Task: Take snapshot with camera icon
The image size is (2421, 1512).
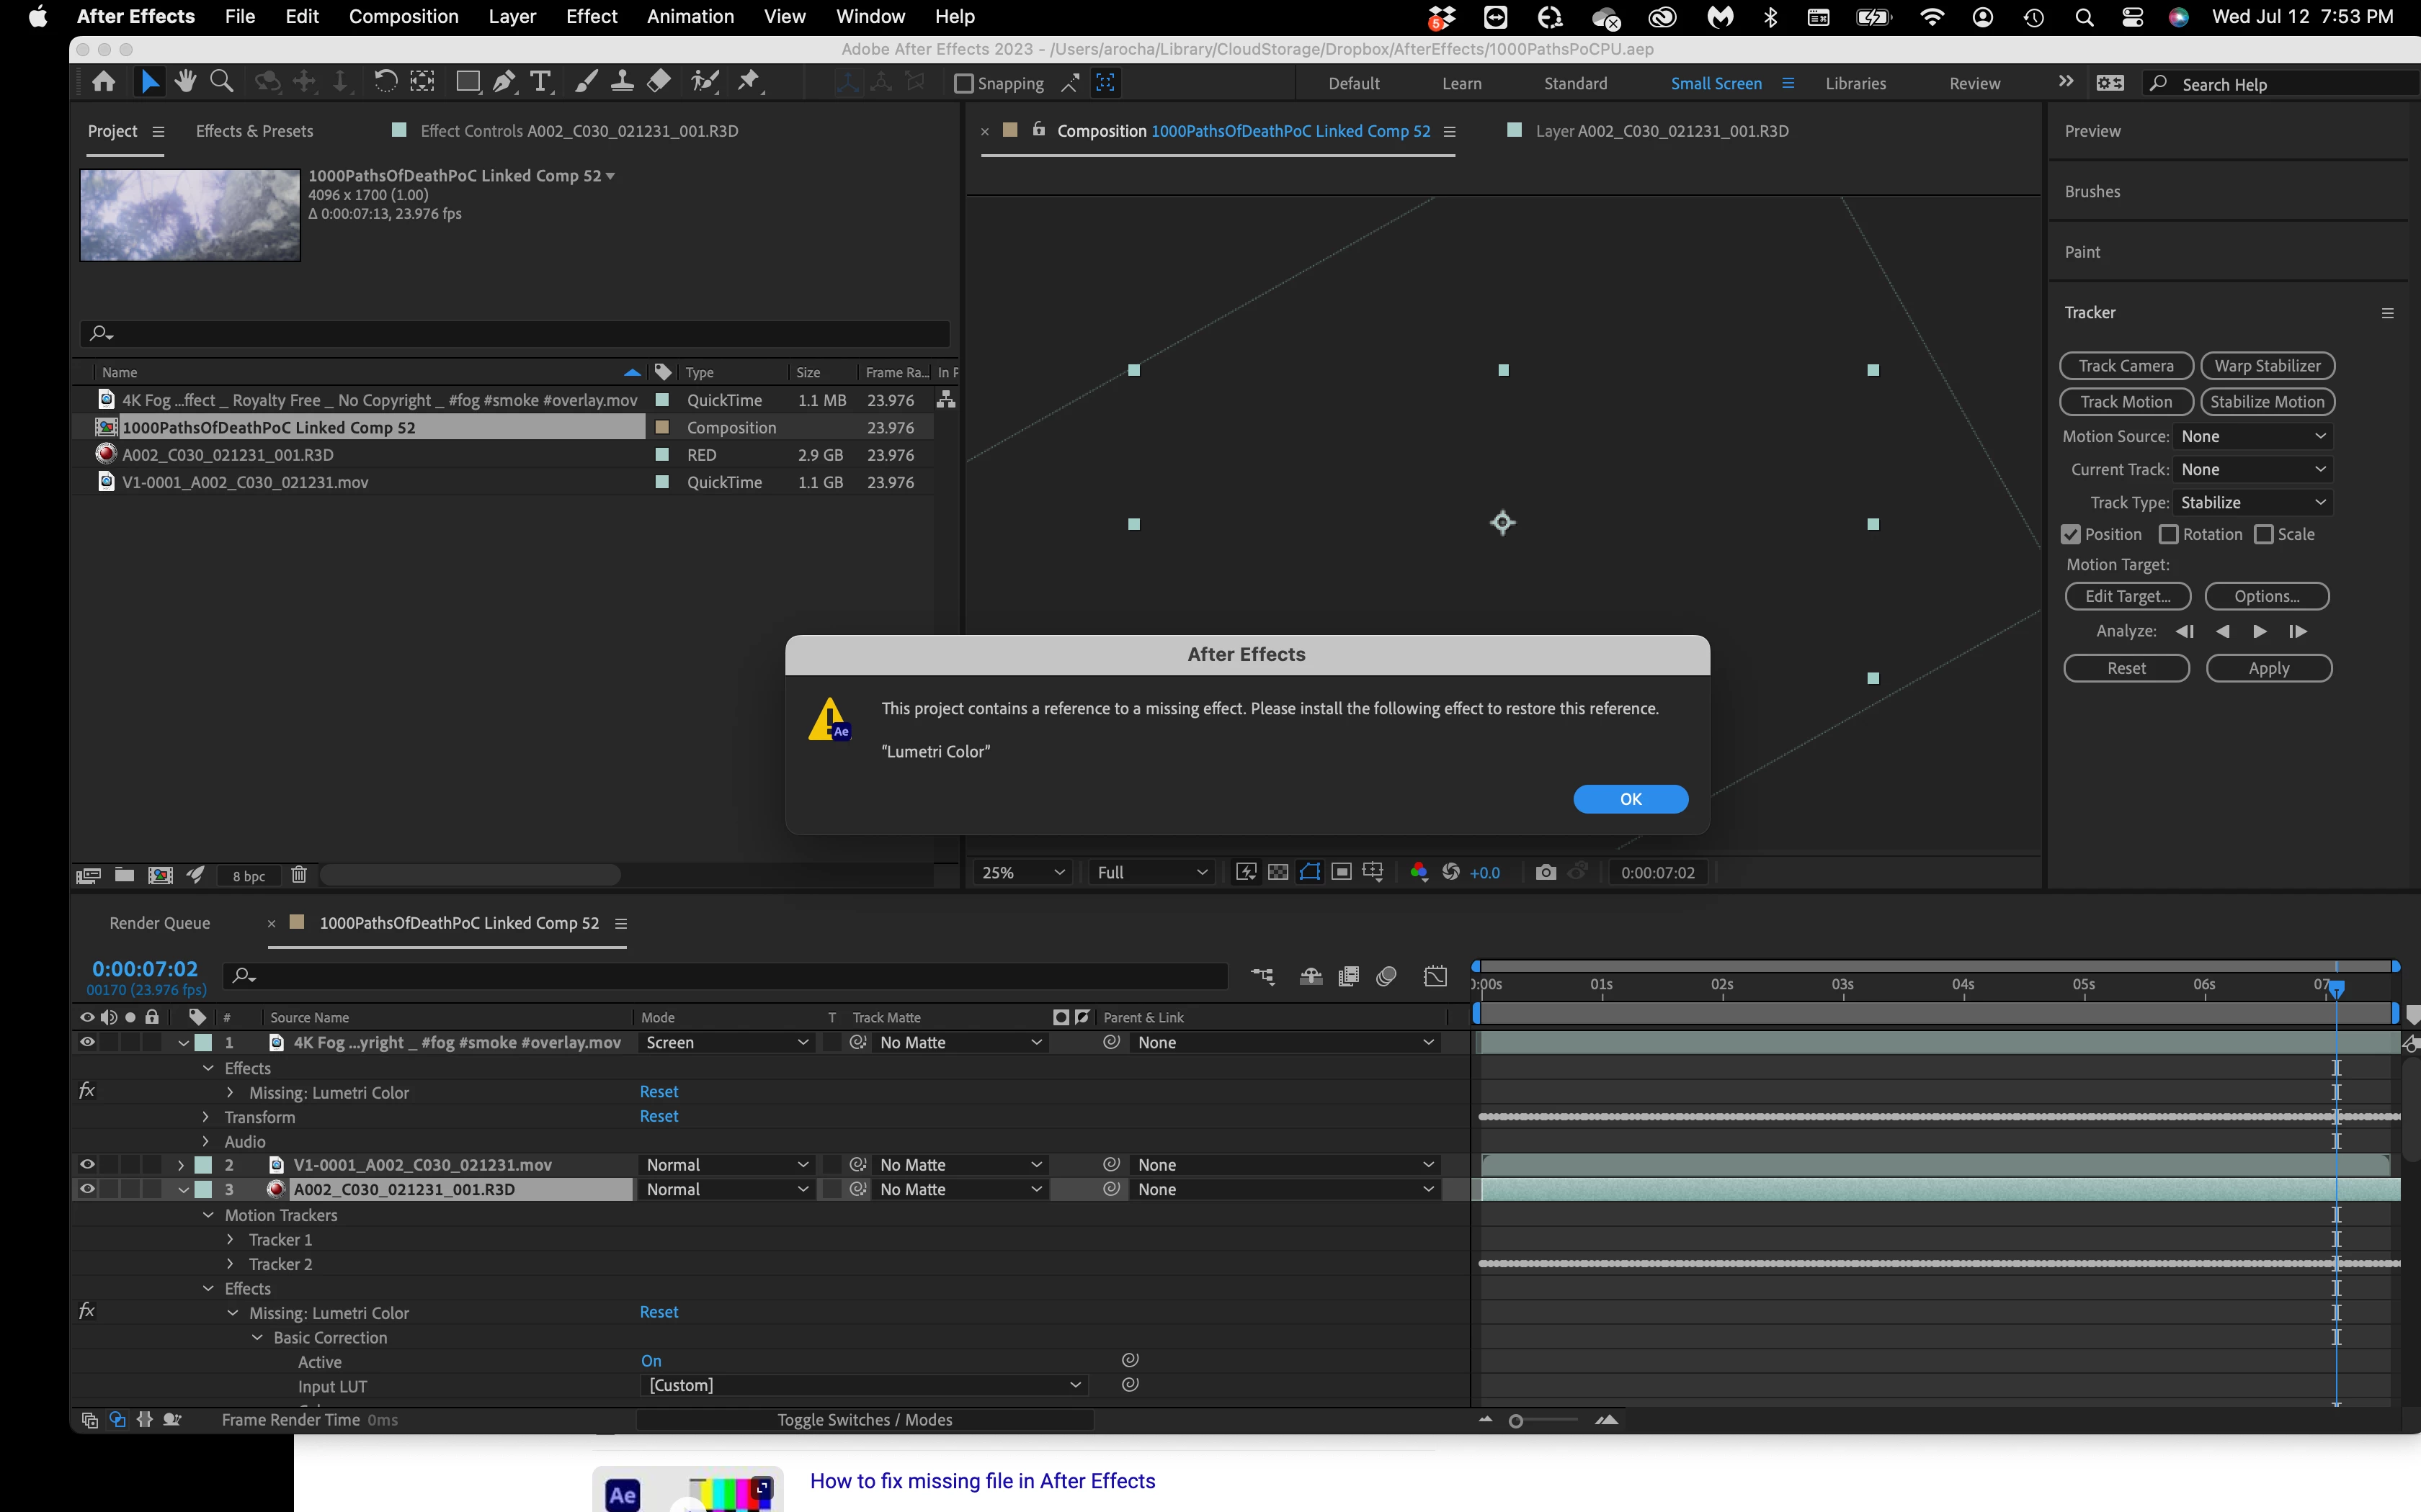Action: click(x=1546, y=872)
